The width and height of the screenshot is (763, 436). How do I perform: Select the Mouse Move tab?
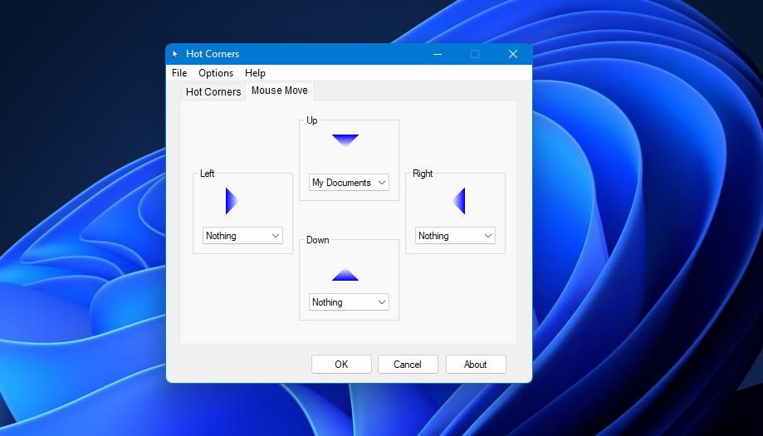tap(279, 91)
